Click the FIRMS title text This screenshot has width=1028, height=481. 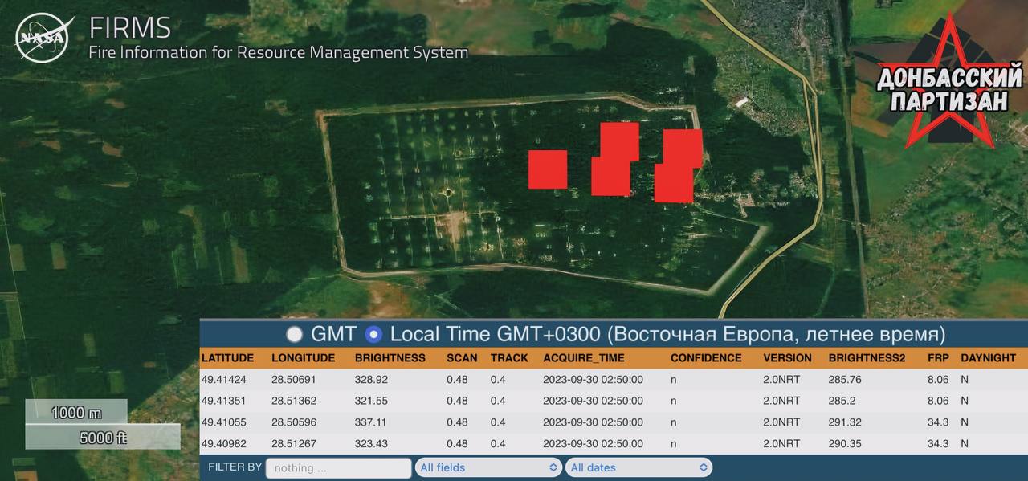coord(130,28)
